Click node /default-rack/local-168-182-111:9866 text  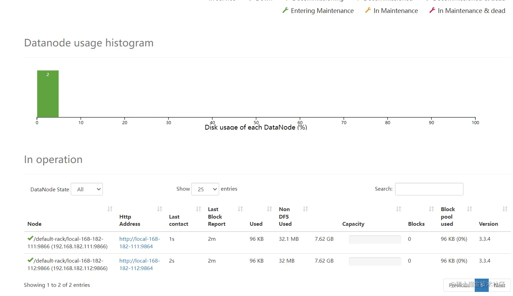[68, 242]
